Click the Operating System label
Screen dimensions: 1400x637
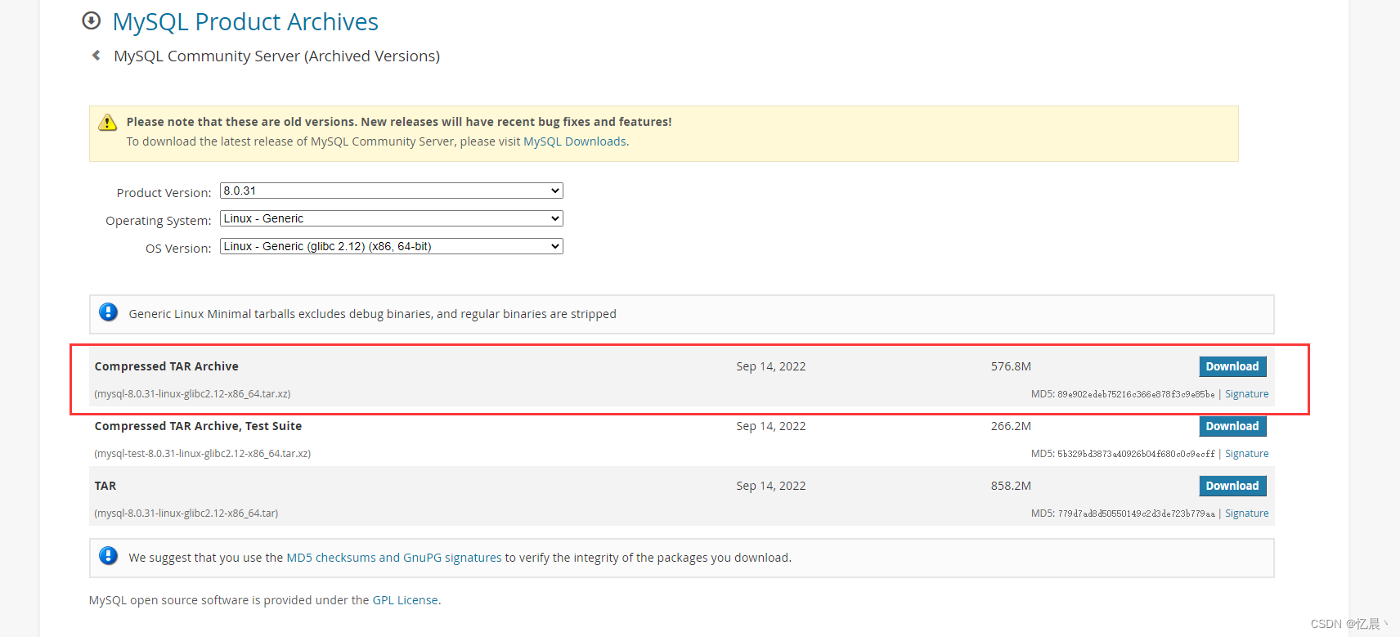click(x=158, y=221)
